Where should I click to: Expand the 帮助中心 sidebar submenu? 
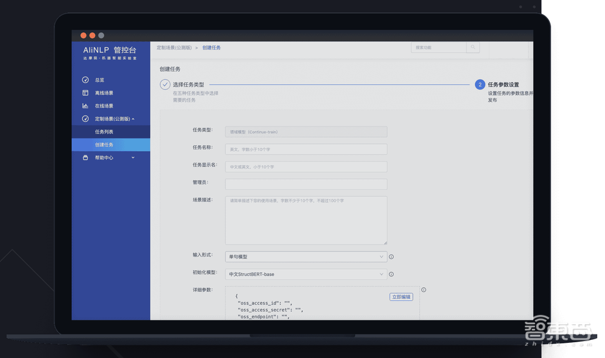tap(132, 158)
